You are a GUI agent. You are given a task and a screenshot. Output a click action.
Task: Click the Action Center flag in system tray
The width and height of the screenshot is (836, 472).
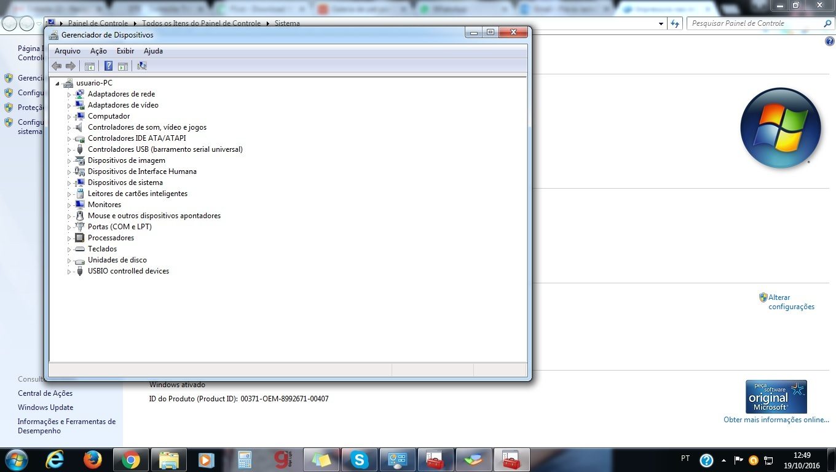pyautogui.click(x=739, y=460)
